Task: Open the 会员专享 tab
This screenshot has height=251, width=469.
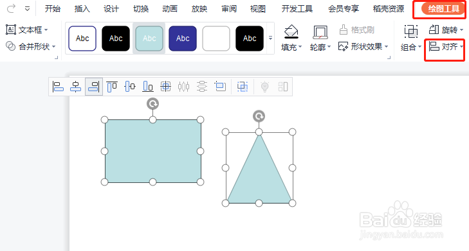Action: 344,8
